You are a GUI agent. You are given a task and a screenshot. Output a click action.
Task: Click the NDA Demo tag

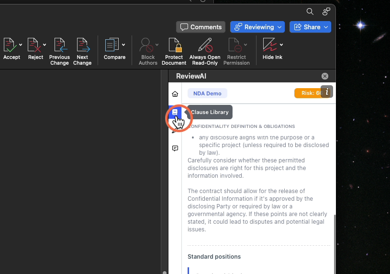tap(207, 93)
